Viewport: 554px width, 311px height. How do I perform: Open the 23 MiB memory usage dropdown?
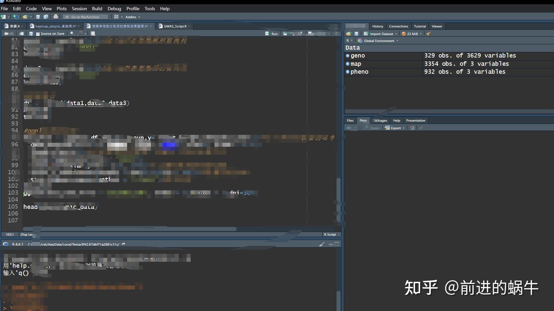[412, 34]
